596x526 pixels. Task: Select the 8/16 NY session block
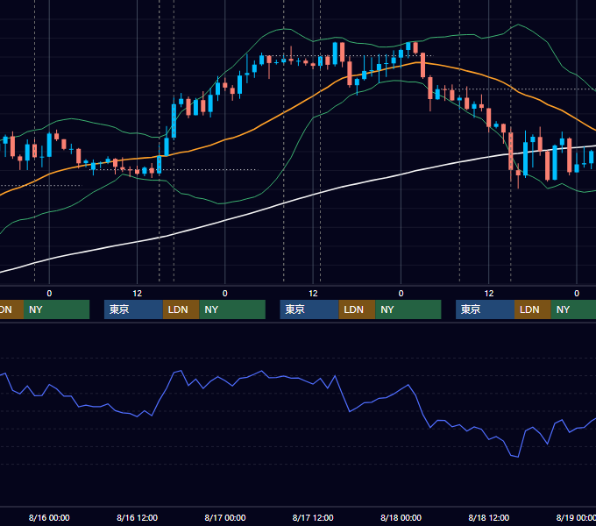point(232,309)
